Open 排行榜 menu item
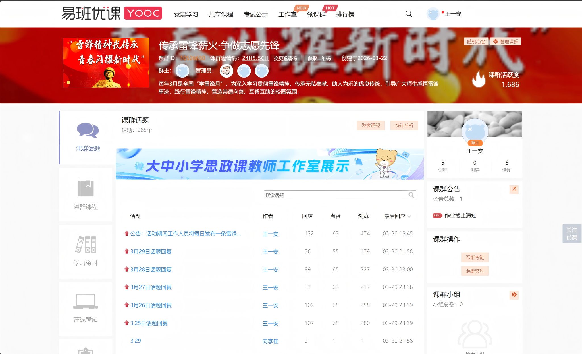The height and width of the screenshot is (354, 582). pyautogui.click(x=345, y=15)
